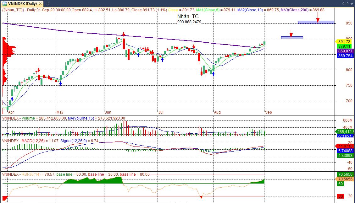Click the MA(Volume,15) legend text
355x203 pixels.
coord(81,118)
